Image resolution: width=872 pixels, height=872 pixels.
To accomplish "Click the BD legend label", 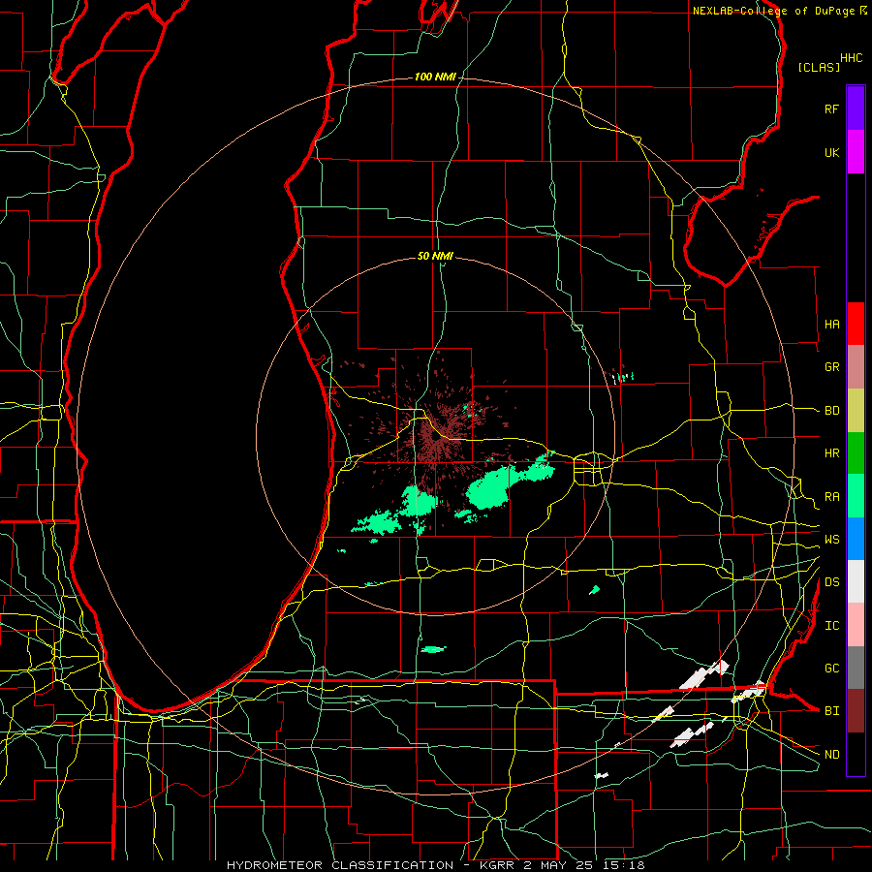I will 831,411.
